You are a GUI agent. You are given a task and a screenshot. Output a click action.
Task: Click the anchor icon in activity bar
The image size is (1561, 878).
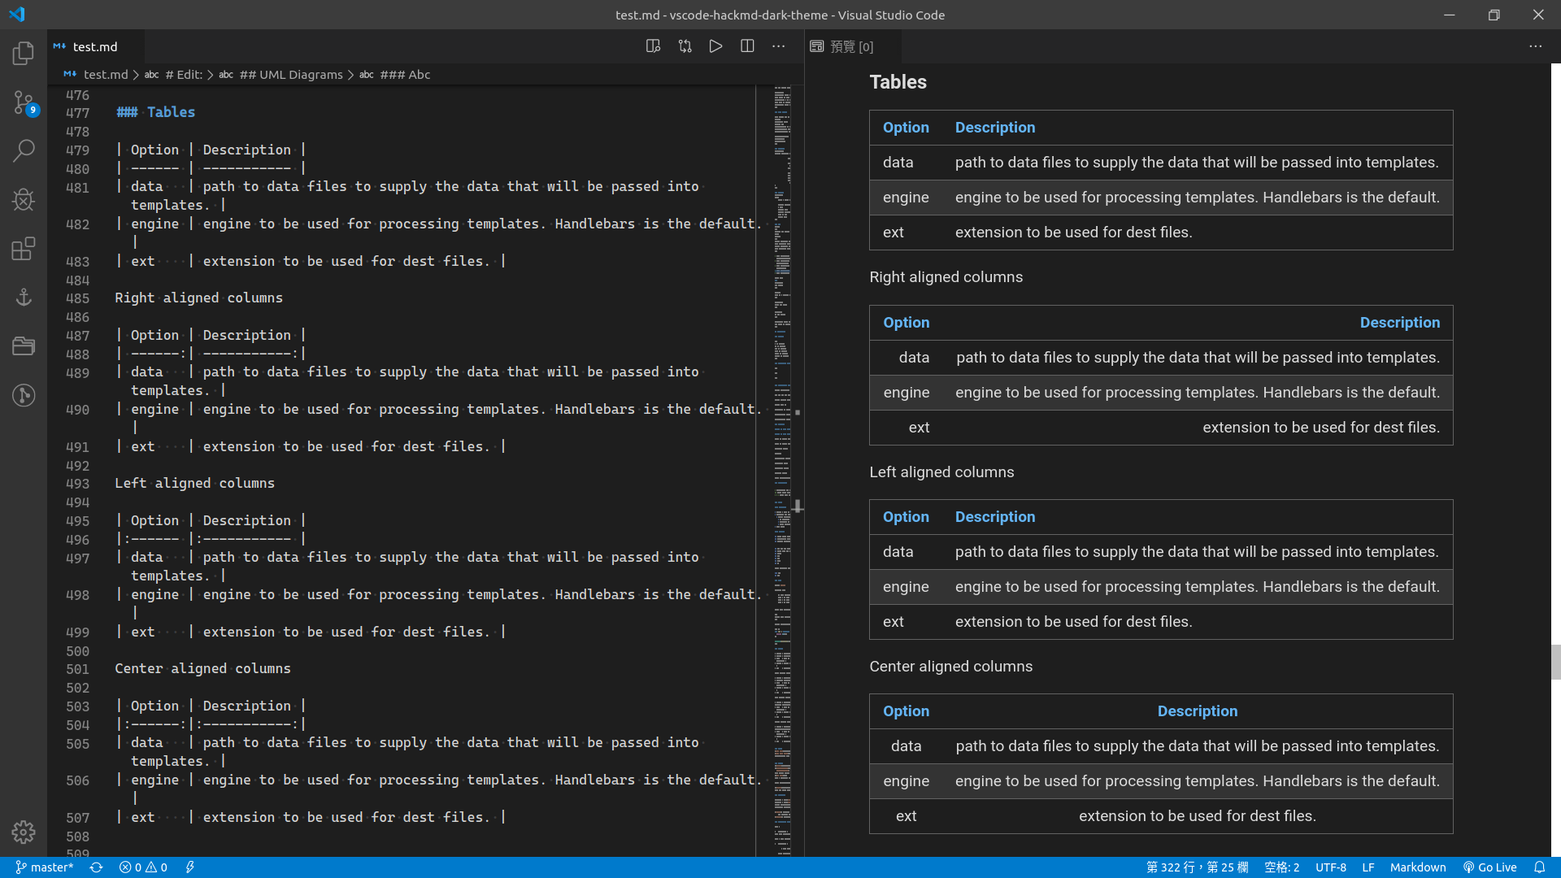(x=24, y=297)
